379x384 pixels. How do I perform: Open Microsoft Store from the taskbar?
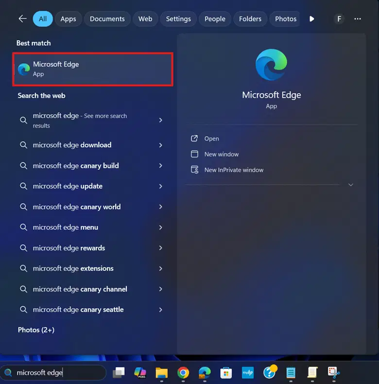click(x=226, y=372)
